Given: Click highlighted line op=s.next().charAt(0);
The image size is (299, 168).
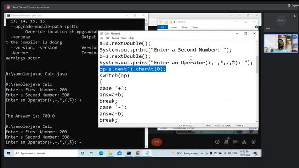Looking at the screenshot, I should 133,69.
